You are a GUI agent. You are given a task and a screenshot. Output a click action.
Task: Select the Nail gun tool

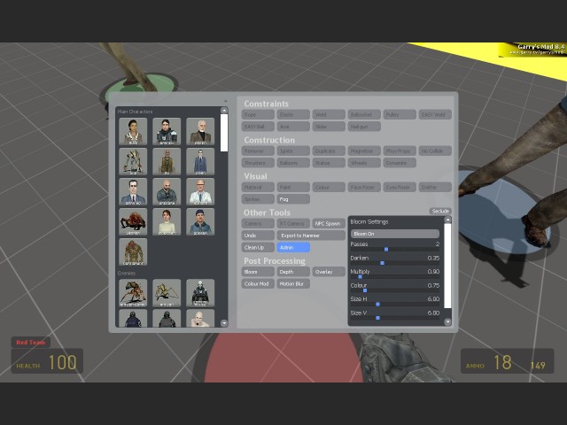tap(364, 127)
